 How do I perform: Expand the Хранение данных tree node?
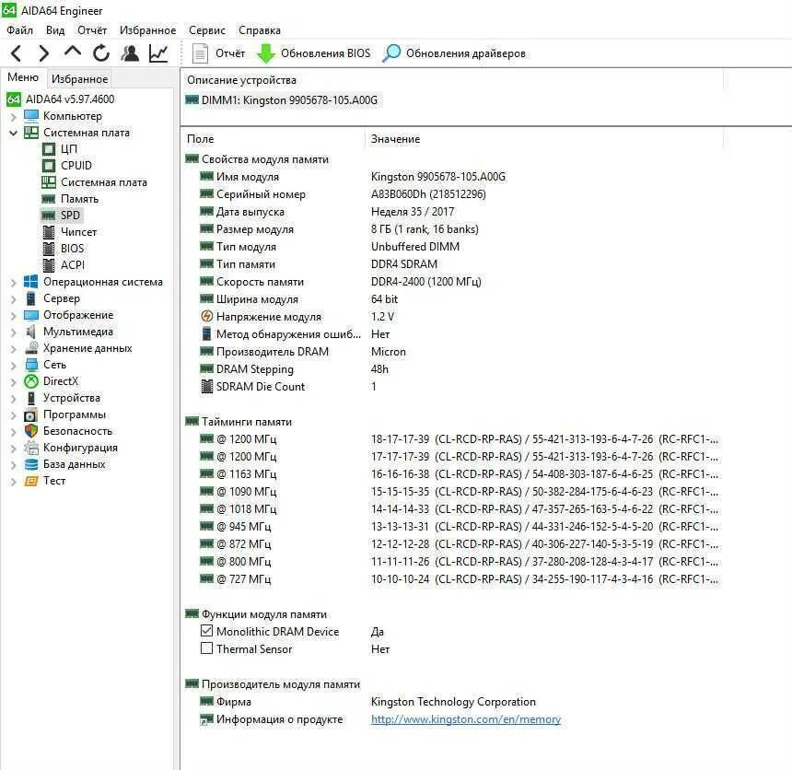[x=14, y=349]
